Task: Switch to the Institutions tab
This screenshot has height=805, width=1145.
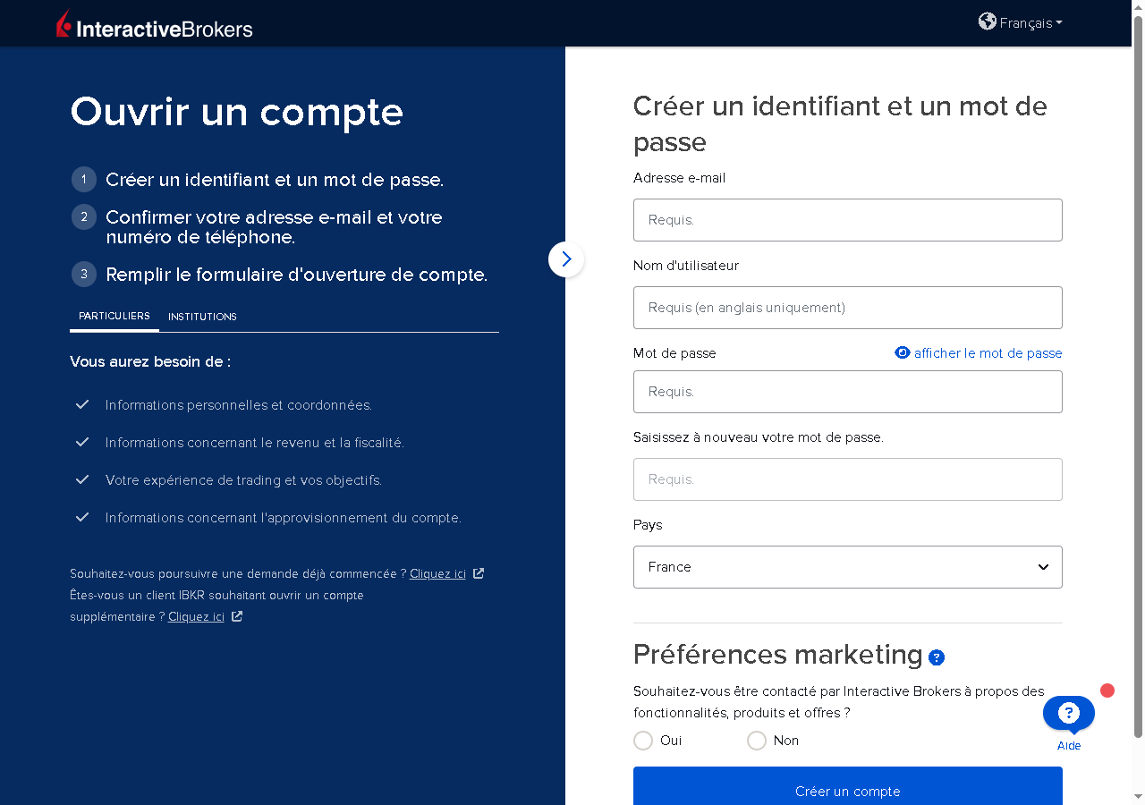Action: (x=202, y=317)
